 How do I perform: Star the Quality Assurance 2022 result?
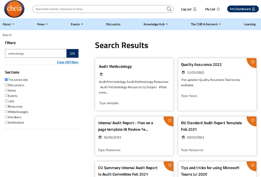(x=253, y=62)
